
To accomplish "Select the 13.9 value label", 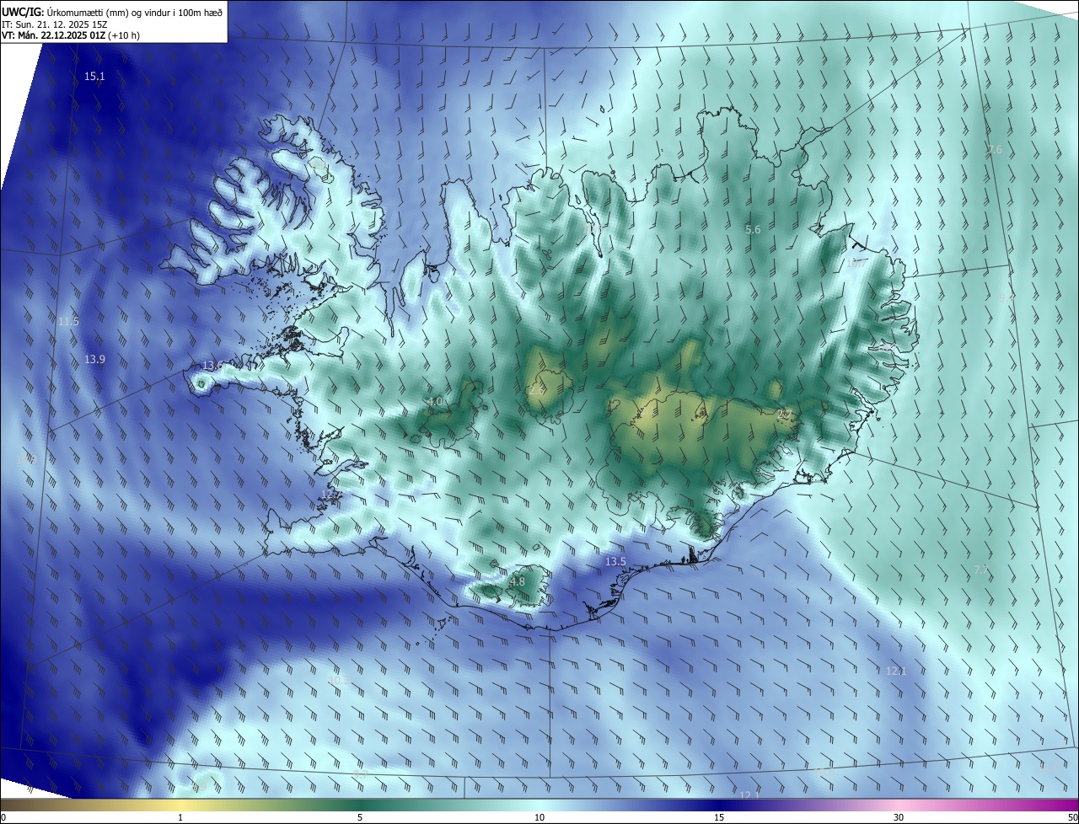I will point(94,360).
